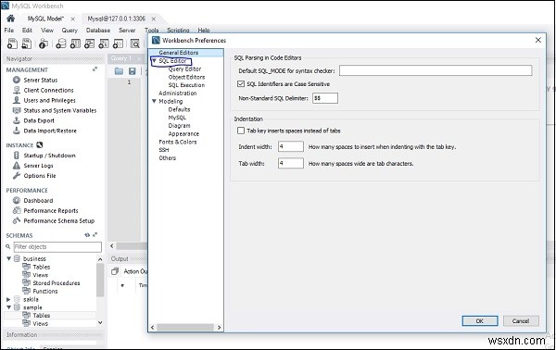Open file icon in the Query 1 editor
Image resolution: width=556 pixels, height=350 pixels.
[119, 71]
